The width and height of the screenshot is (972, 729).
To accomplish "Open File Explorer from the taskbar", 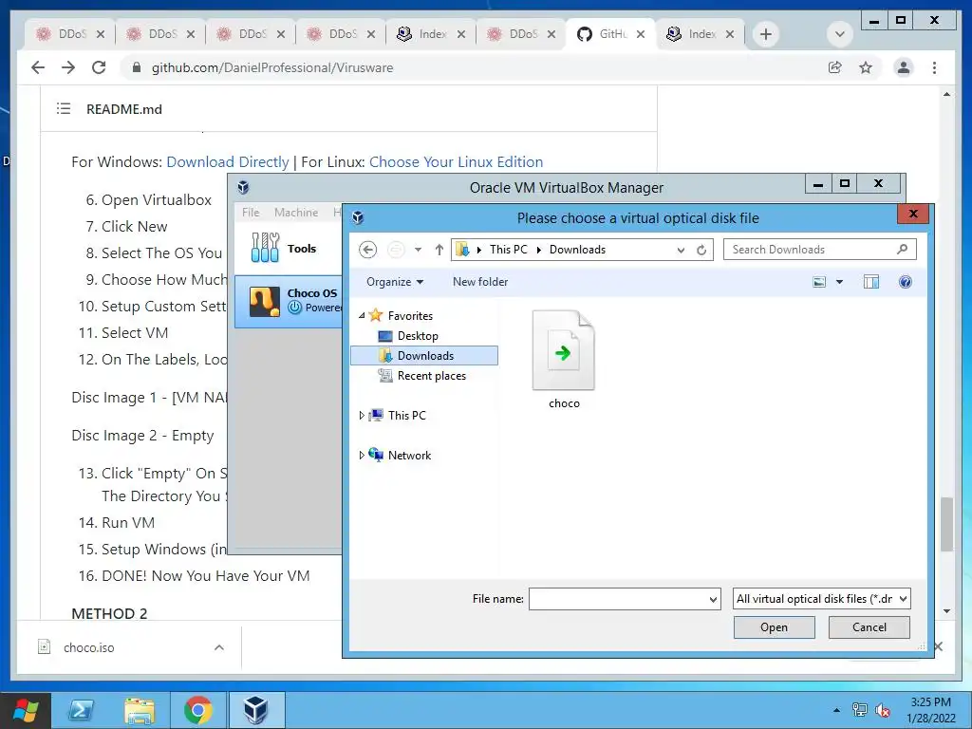I will click(x=140, y=710).
